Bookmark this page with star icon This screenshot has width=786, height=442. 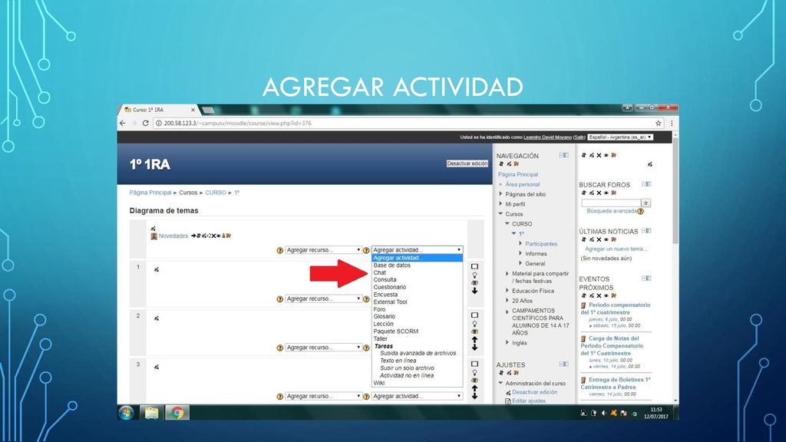tap(658, 124)
